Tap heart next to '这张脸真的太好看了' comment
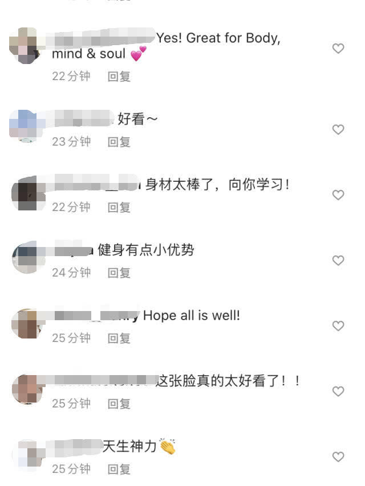The image size is (365, 486). [338, 391]
